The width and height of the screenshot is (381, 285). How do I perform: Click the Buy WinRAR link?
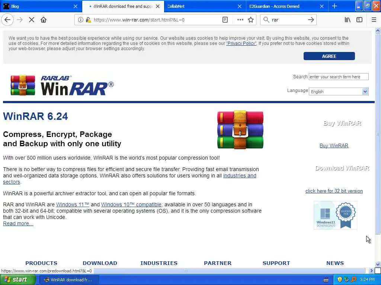point(334,145)
